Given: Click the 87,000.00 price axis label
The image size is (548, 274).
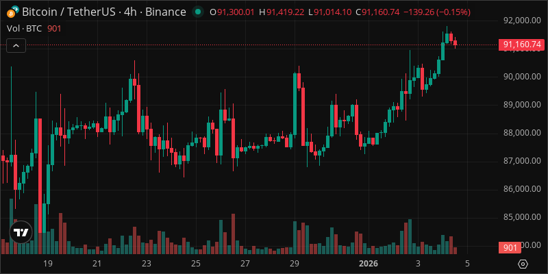Looking at the screenshot, I should point(522,161).
